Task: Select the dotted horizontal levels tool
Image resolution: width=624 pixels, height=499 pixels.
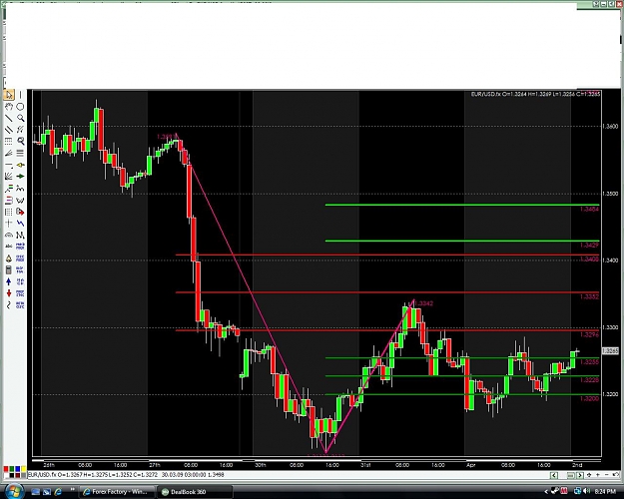Action: [x=9, y=142]
